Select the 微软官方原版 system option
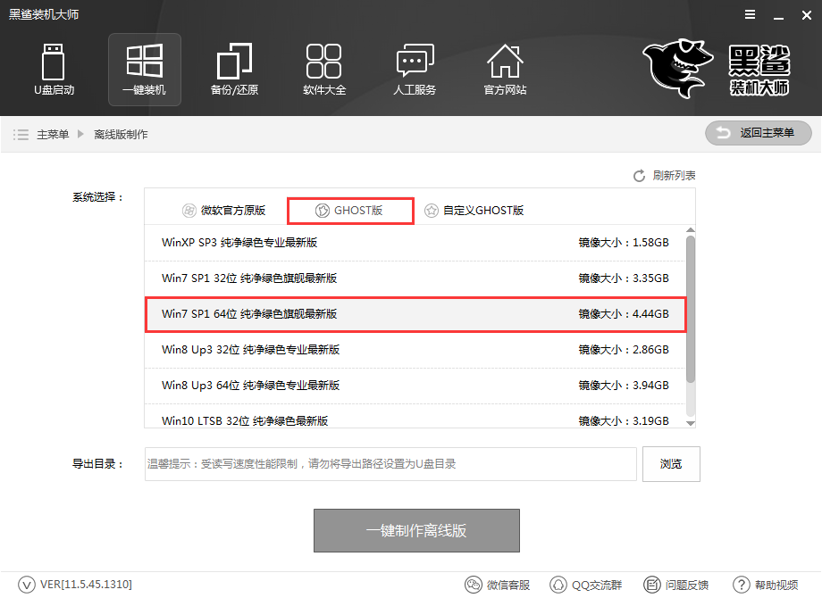The image size is (822, 598). coord(223,210)
